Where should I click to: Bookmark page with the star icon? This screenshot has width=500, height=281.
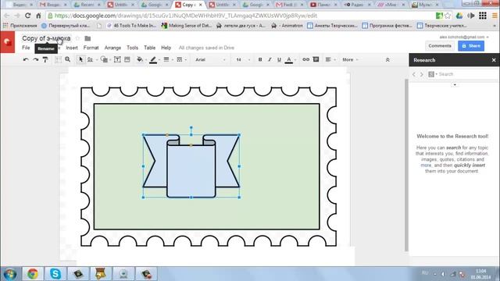click(448, 16)
